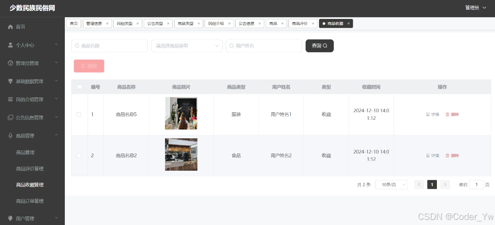Viewport: 495px width, 225px height.
Task: Open the 商品名称2 product photo thumbnail
Action: click(x=181, y=155)
